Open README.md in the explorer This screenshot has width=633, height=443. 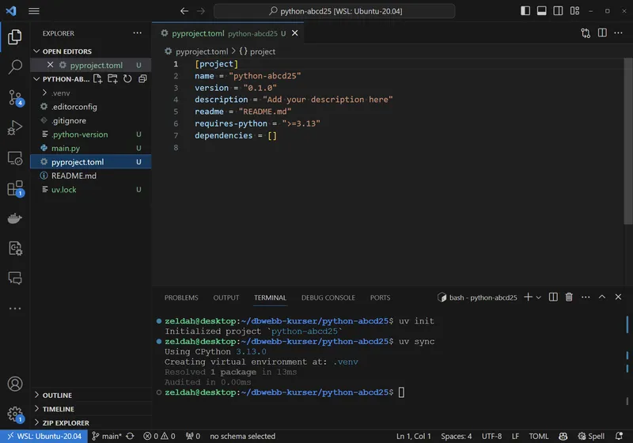click(x=90, y=176)
